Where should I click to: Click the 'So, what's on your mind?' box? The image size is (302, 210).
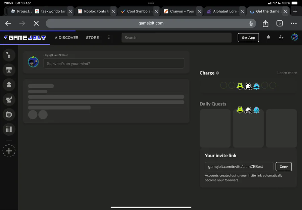pos(114,63)
